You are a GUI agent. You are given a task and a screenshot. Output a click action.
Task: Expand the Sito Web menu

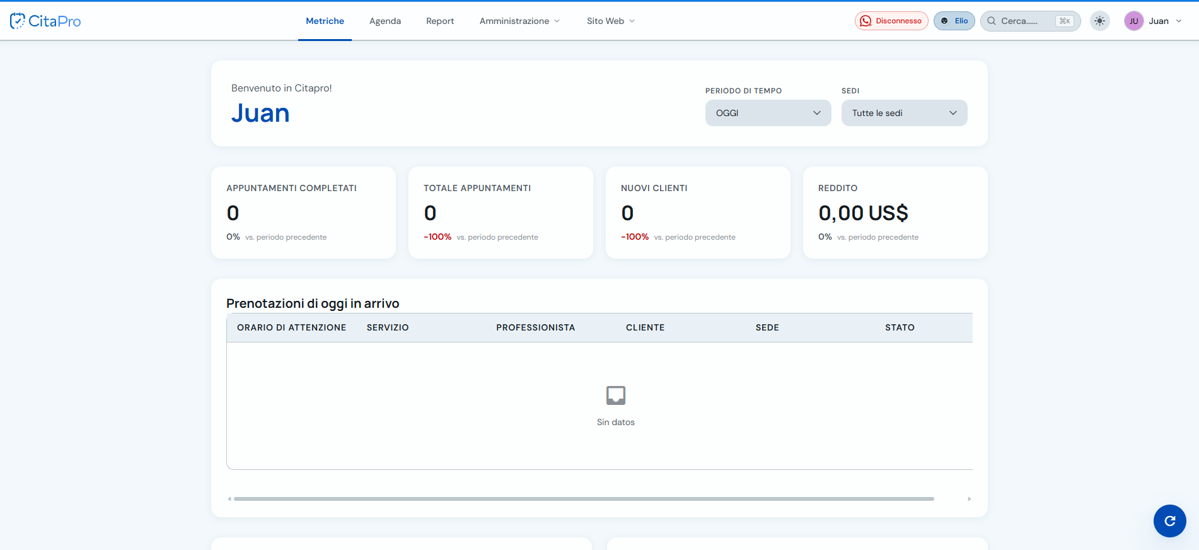click(x=611, y=21)
